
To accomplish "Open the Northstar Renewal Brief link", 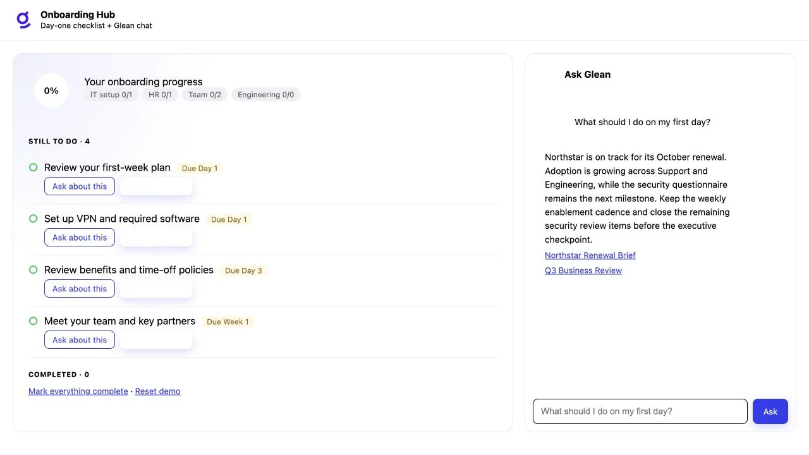I will 590,255.
